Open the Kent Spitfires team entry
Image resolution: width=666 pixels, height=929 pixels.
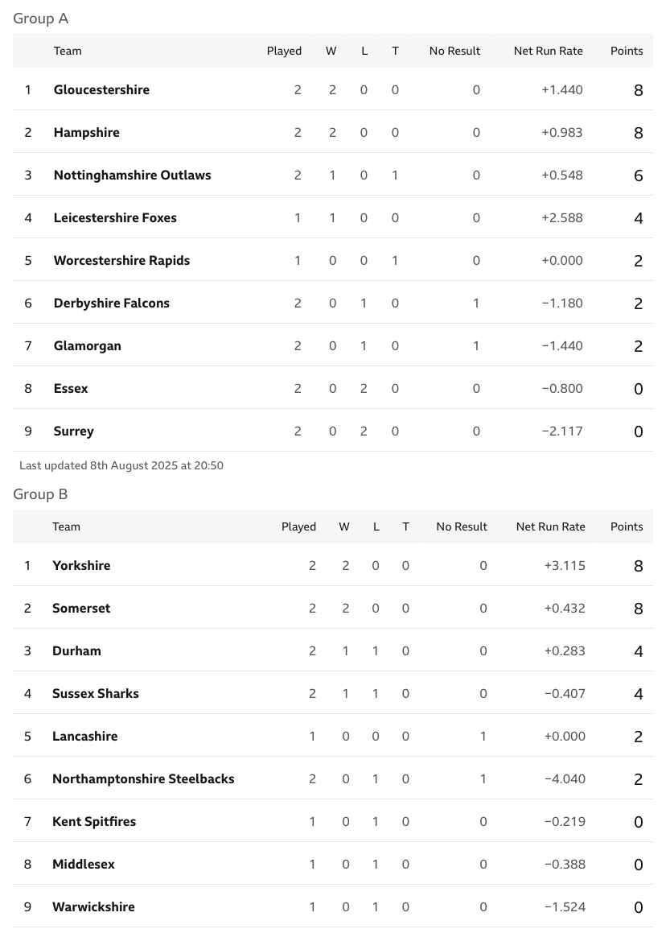(x=94, y=821)
